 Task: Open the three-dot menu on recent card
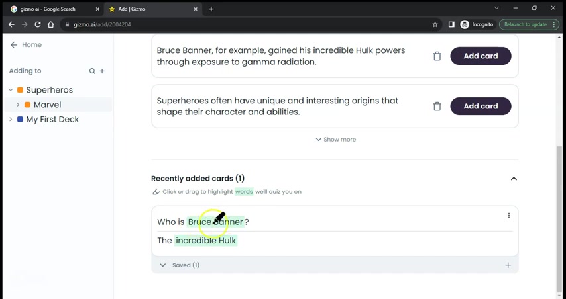[509, 216]
